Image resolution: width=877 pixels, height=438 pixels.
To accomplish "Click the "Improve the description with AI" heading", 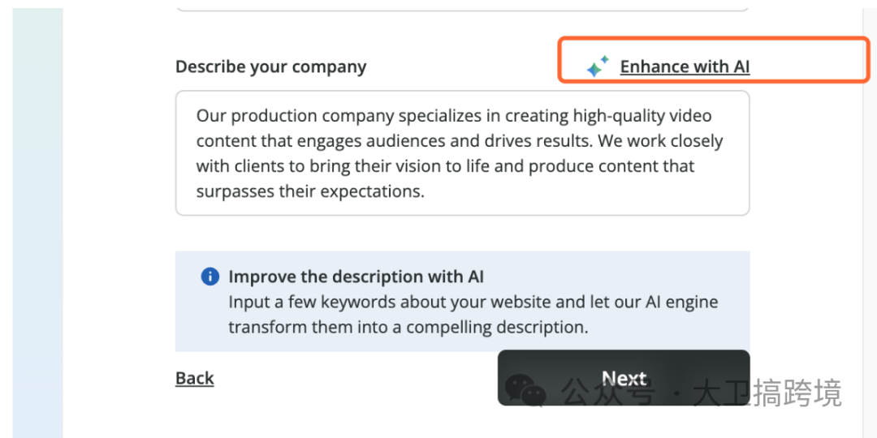I will click(x=356, y=277).
